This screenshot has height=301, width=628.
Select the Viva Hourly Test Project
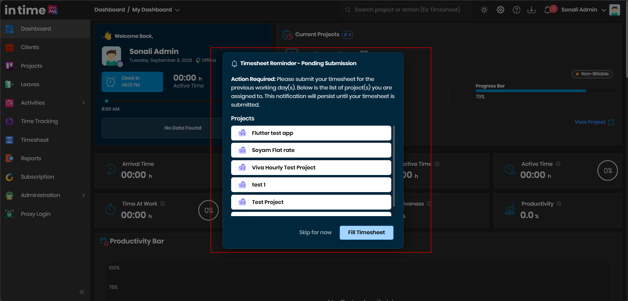pos(311,167)
